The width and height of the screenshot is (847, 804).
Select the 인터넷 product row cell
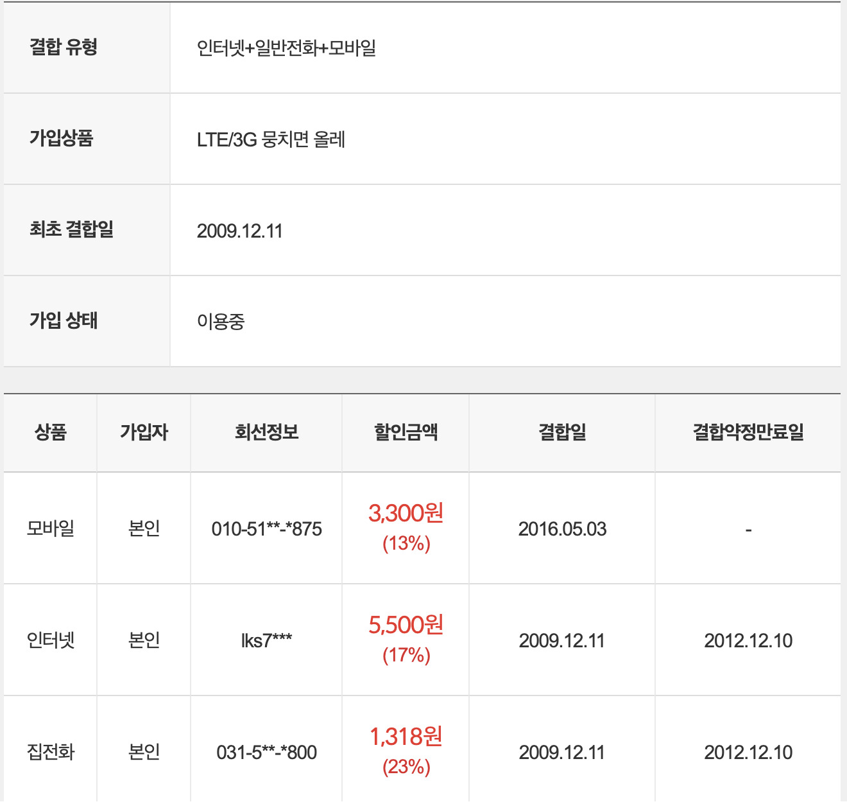tap(51, 640)
